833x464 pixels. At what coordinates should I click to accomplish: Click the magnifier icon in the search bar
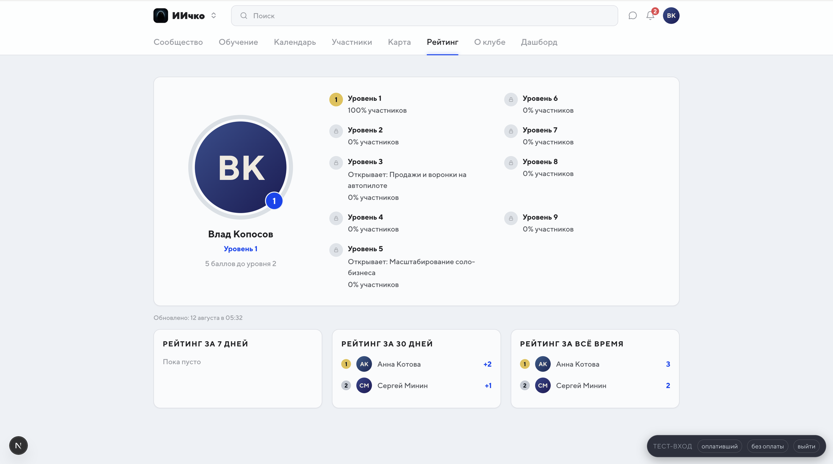click(x=244, y=16)
